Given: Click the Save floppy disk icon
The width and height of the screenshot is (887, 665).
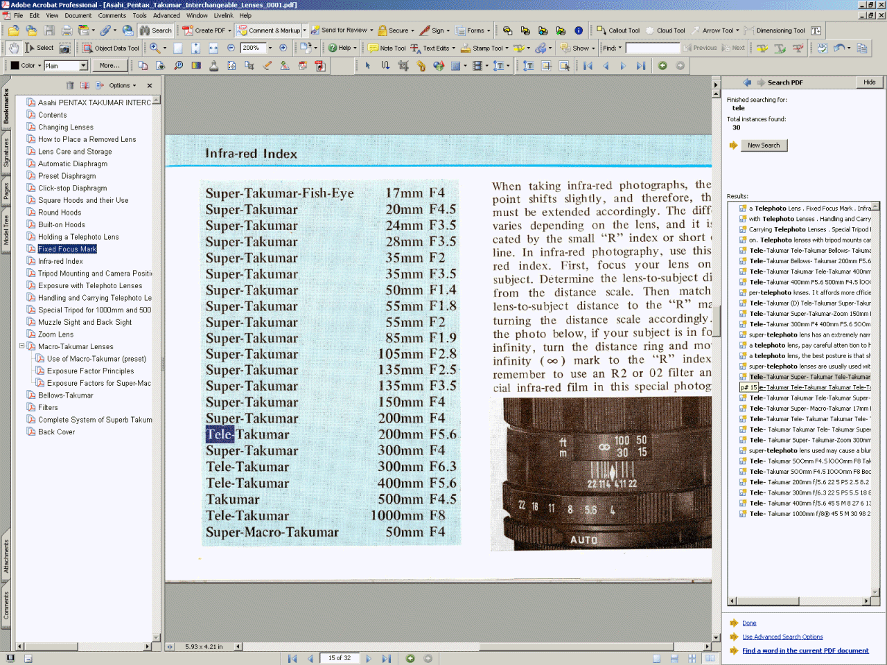Looking at the screenshot, I should [49, 30].
